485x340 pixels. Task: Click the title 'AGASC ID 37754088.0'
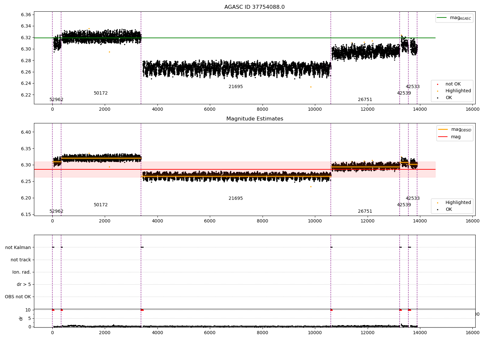pyautogui.click(x=254, y=7)
